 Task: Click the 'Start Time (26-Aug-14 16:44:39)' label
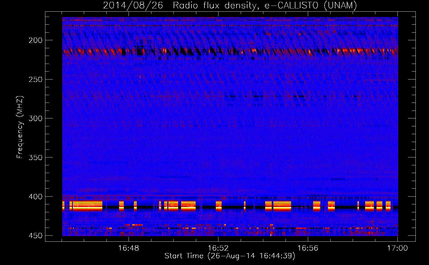pyautogui.click(x=230, y=256)
